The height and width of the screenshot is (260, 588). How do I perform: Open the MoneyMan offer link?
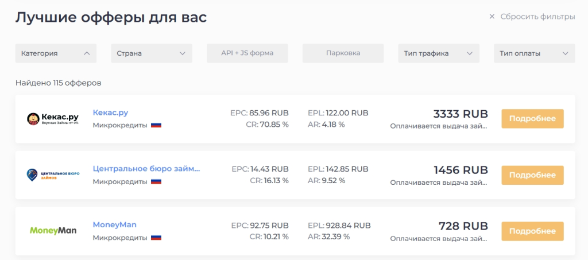pyautogui.click(x=115, y=225)
